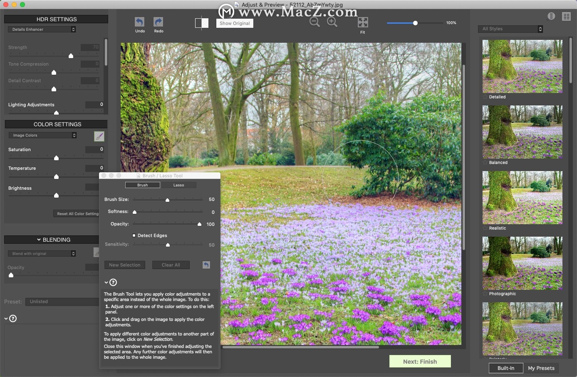
Task: Click the Lighting Adjustments slider handle
Action: 56,113
